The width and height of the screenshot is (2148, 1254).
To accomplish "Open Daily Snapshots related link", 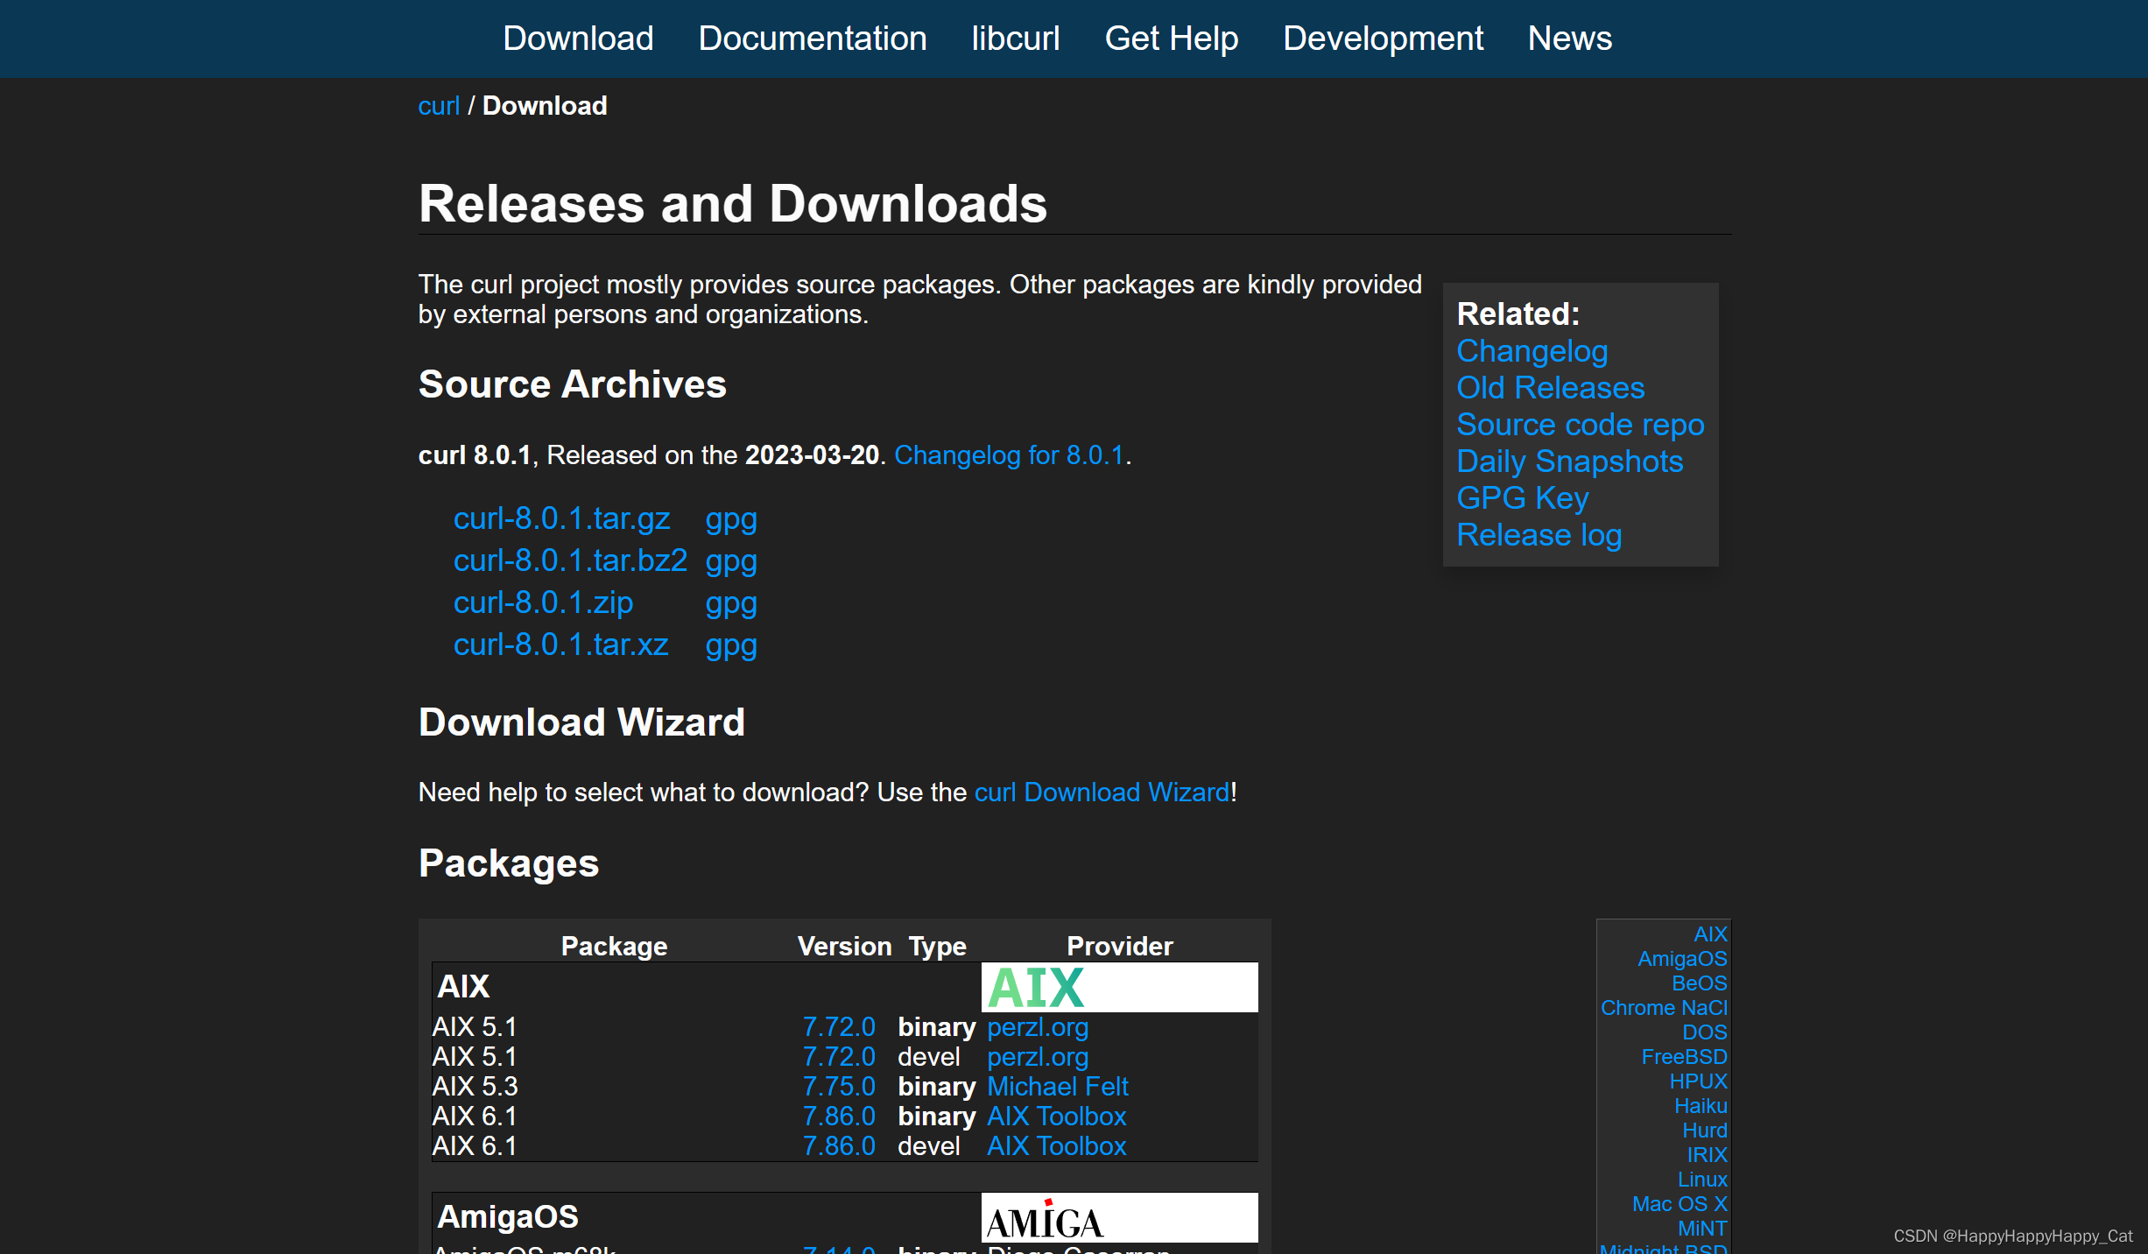I will tap(1569, 461).
